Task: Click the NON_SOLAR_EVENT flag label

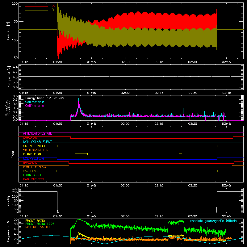Action: pos(37,142)
